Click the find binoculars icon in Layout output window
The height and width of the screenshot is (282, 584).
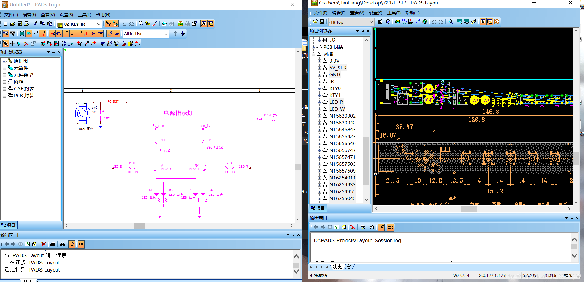coord(372,227)
